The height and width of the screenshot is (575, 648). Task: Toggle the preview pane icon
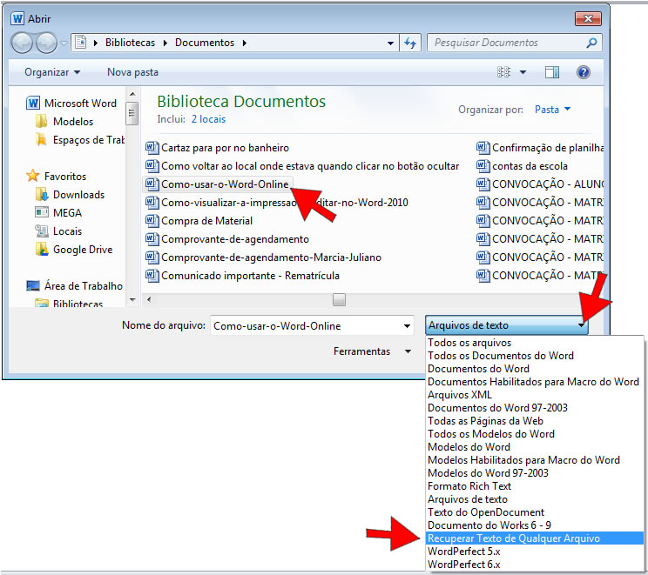point(551,72)
